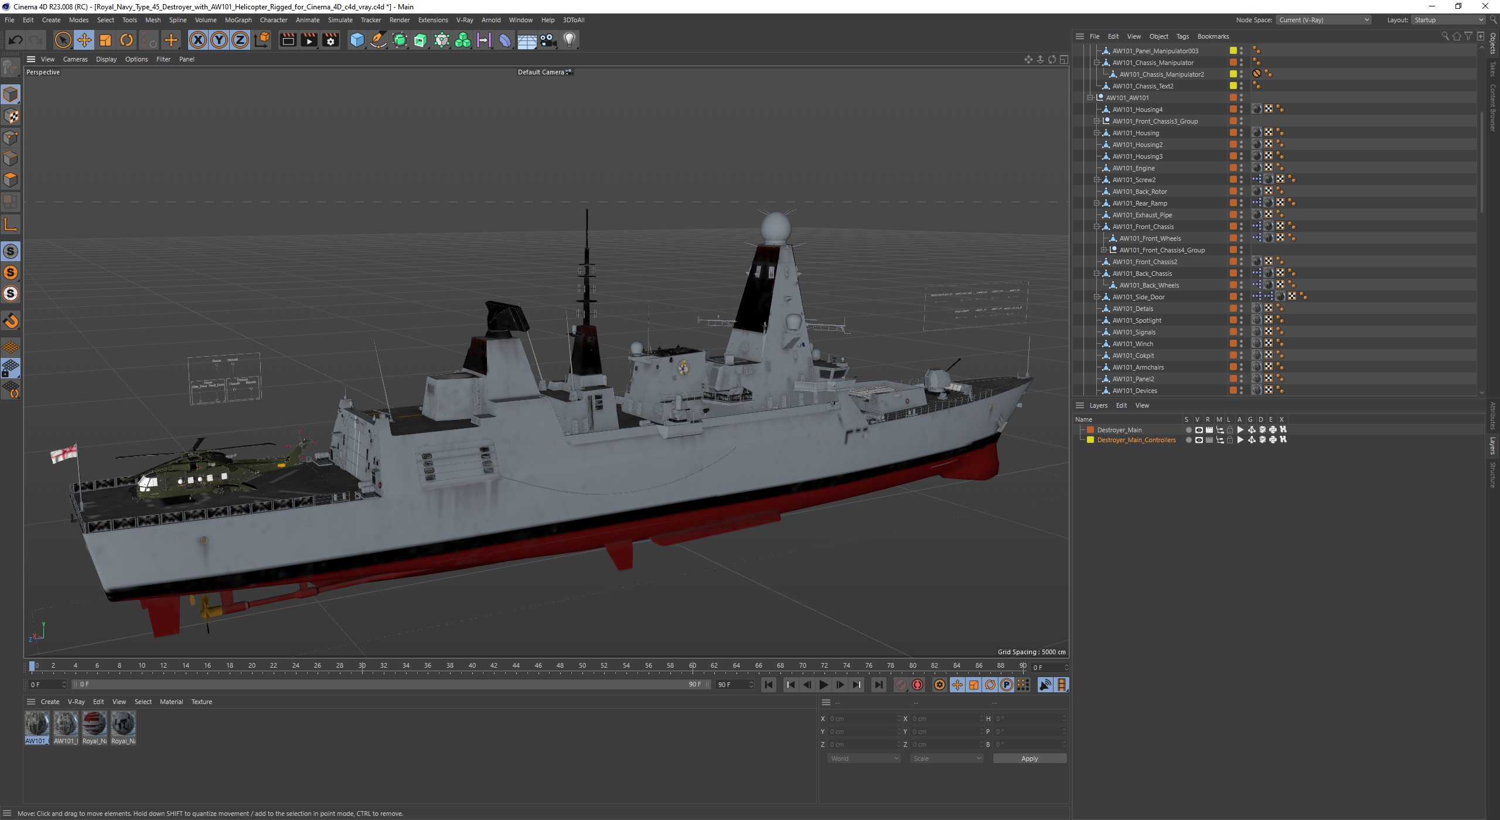Click the Axis mode icon in sidebar

(x=11, y=224)
